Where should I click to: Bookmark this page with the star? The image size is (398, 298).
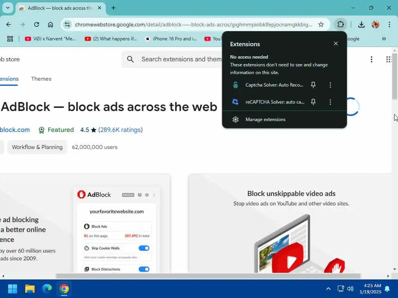321,24
